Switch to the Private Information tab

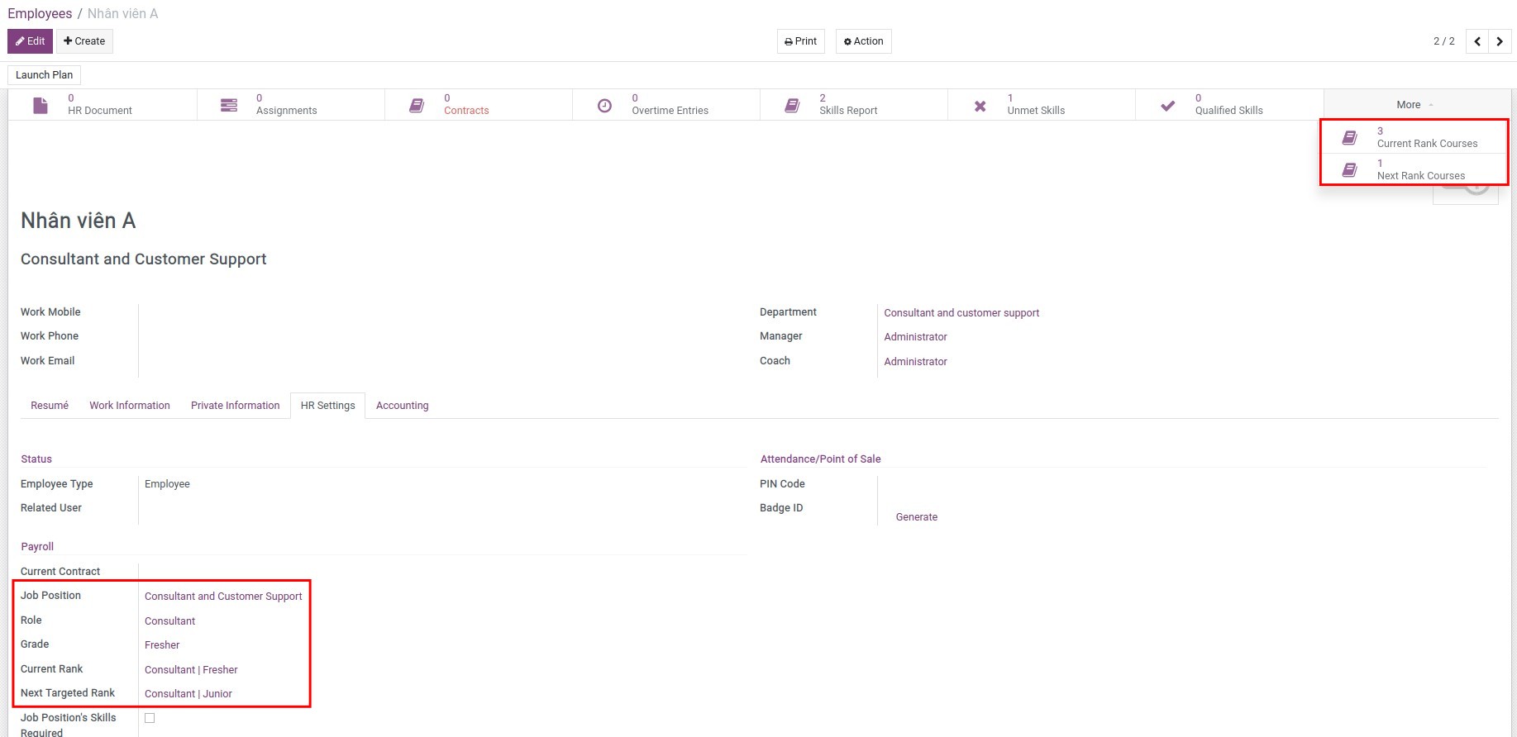[x=235, y=406]
